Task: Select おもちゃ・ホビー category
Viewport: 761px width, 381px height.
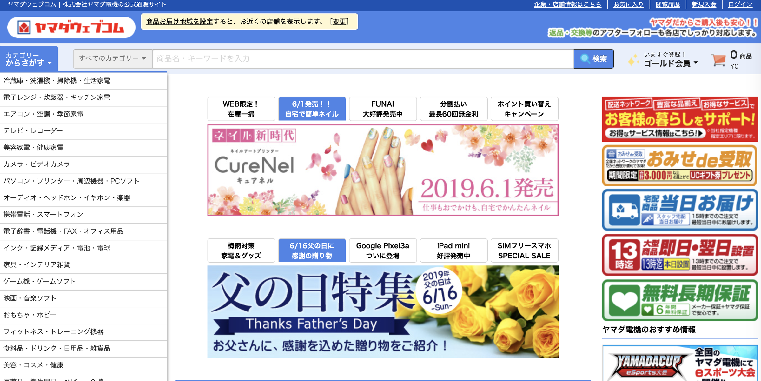Action: click(83, 315)
